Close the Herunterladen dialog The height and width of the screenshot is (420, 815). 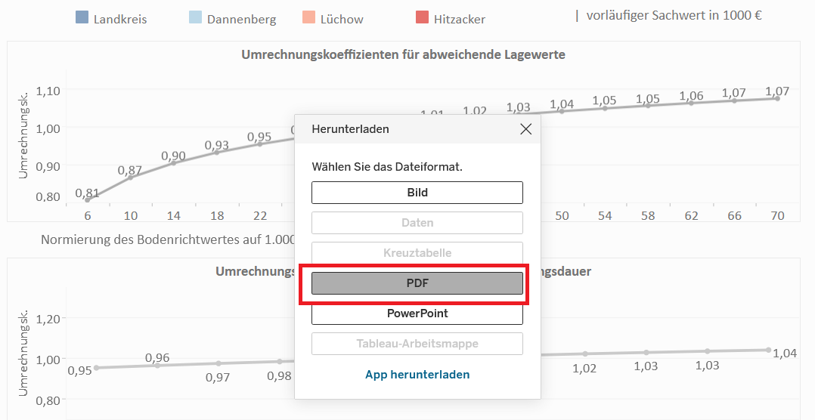click(526, 129)
